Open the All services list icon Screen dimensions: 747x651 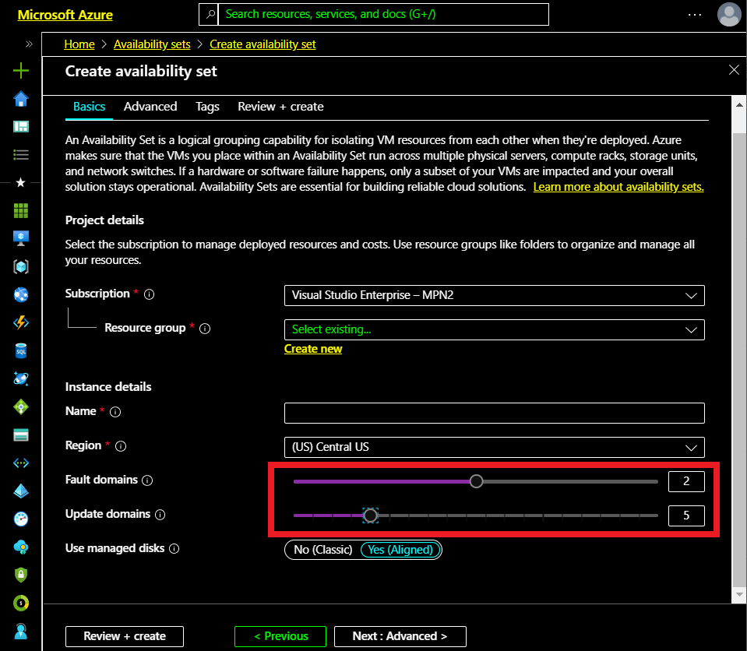click(x=21, y=155)
